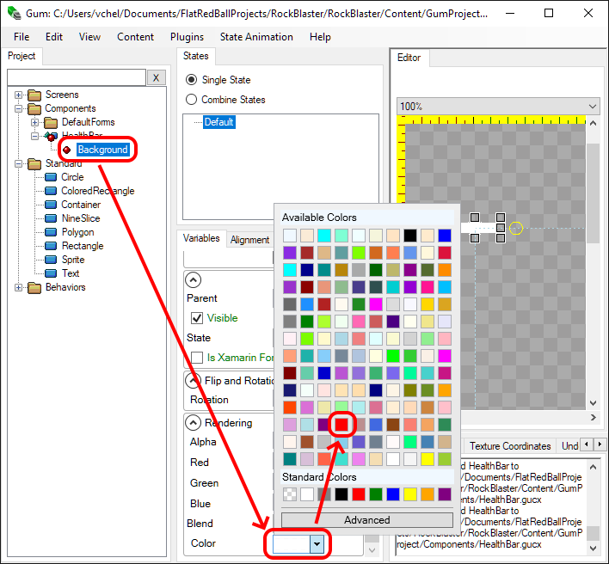Viewport: 609px width, 564px height.
Task: Click the Circle standard element icon
Action: pyautogui.click(x=50, y=177)
